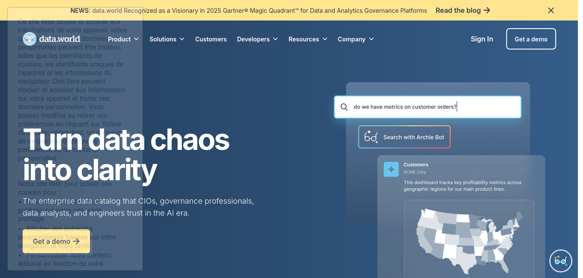
Task: Click the yellow Get a demo hero button
Action: click(56, 241)
